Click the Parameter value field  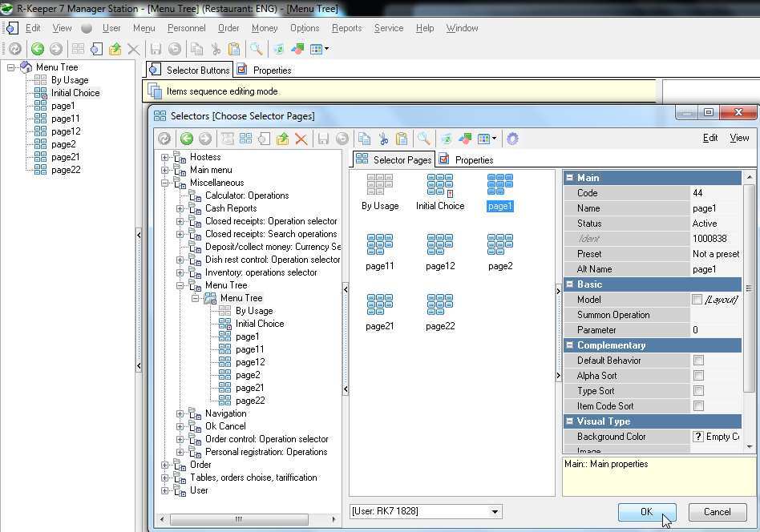click(715, 330)
